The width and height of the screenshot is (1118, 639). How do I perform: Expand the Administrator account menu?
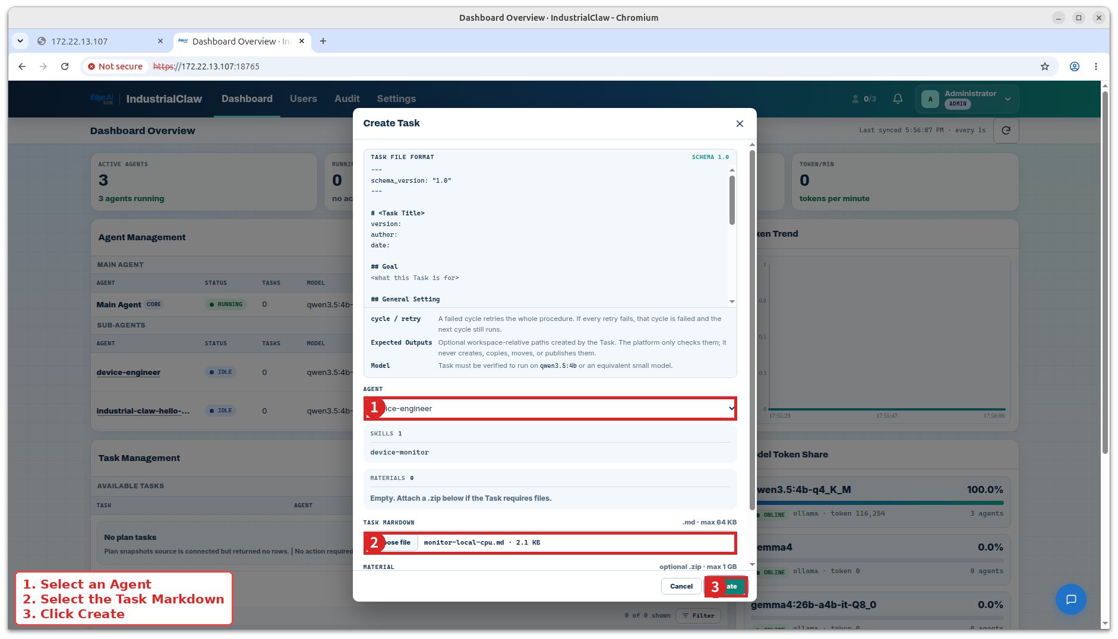tap(967, 99)
